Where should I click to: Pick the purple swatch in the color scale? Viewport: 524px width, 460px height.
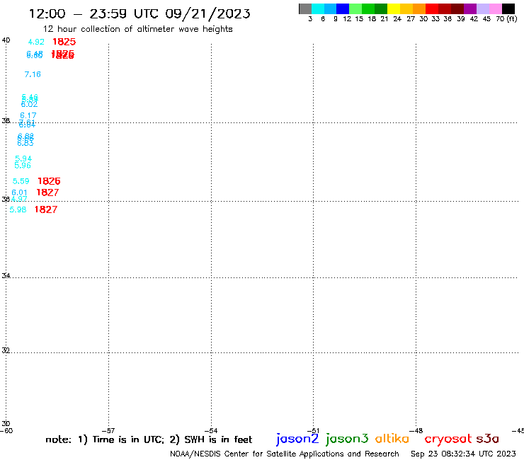470,8
